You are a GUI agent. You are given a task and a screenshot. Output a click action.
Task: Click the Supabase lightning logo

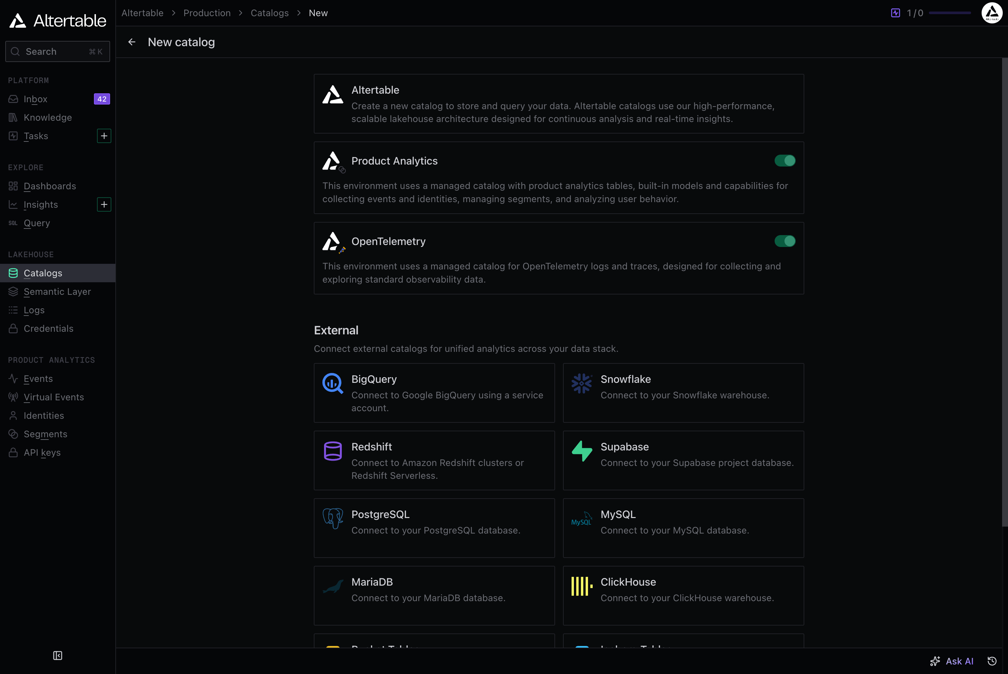point(582,451)
